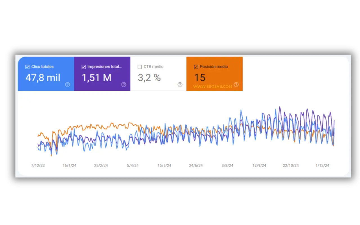Click the 47,8 mil clicks value
Image resolution: width=360 pixels, height=225 pixels.
(x=43, y=78)
